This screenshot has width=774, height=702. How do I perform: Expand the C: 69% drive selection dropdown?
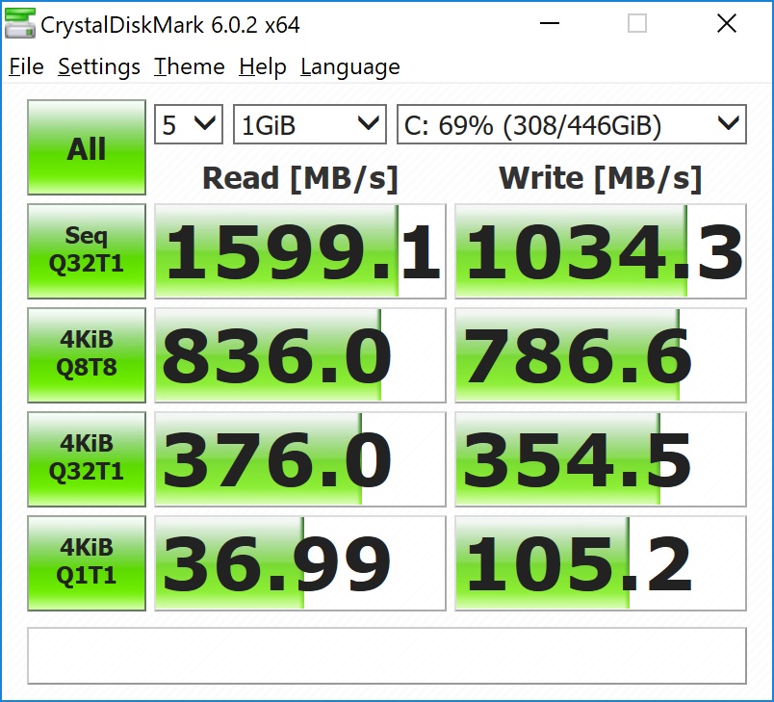point(572,124)
